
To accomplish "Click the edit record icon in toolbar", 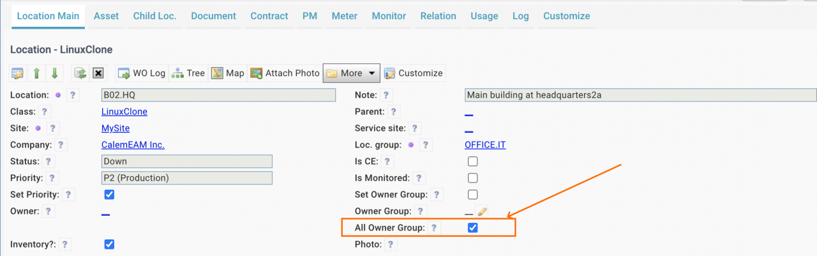I will [19, 73].
